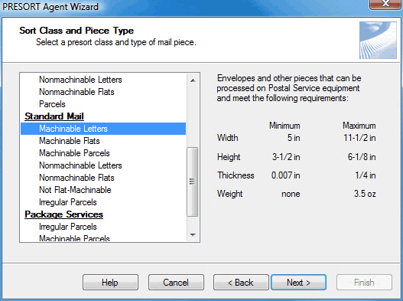The width and height of the screenshot is (403, 301).
Task: Click the Maximum Weight value 3.5 oz
Action: 365,194
